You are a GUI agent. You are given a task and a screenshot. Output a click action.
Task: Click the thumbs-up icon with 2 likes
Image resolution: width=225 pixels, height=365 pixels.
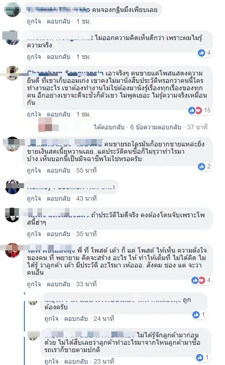(x=201, y=167)
